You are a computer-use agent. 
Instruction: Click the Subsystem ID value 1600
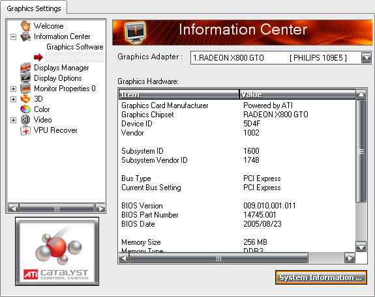pos(251,150)
